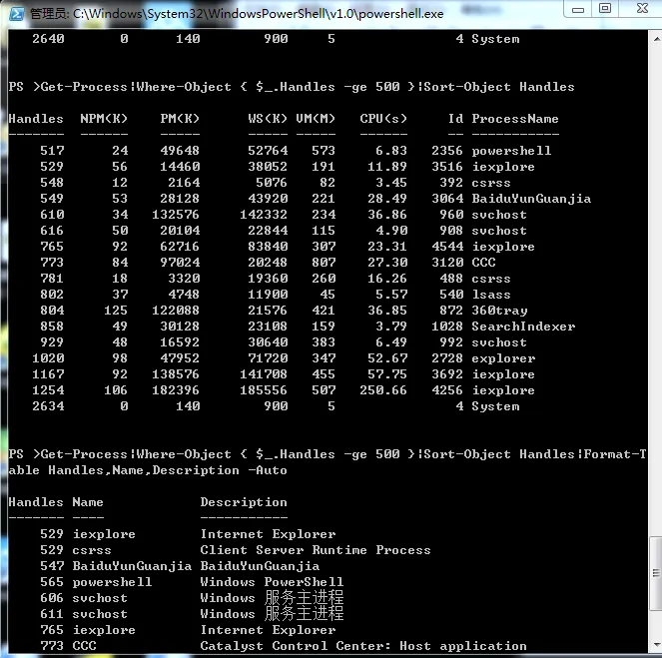Click the vertical scrollbar thumb
The height and width of the screenshot is (658, 662).
[656, 572]
